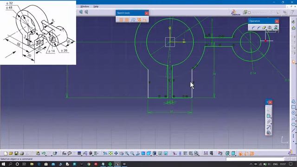Viewport: 297px width, 167px height.
Task: Toggle Snap to Point in Sketch tools
Action: click(x=127, y=19)
